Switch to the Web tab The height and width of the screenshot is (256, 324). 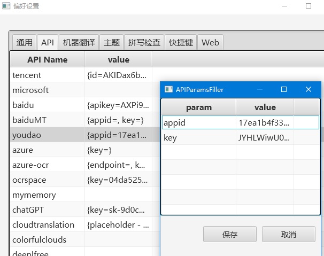(x=210, y=43)
